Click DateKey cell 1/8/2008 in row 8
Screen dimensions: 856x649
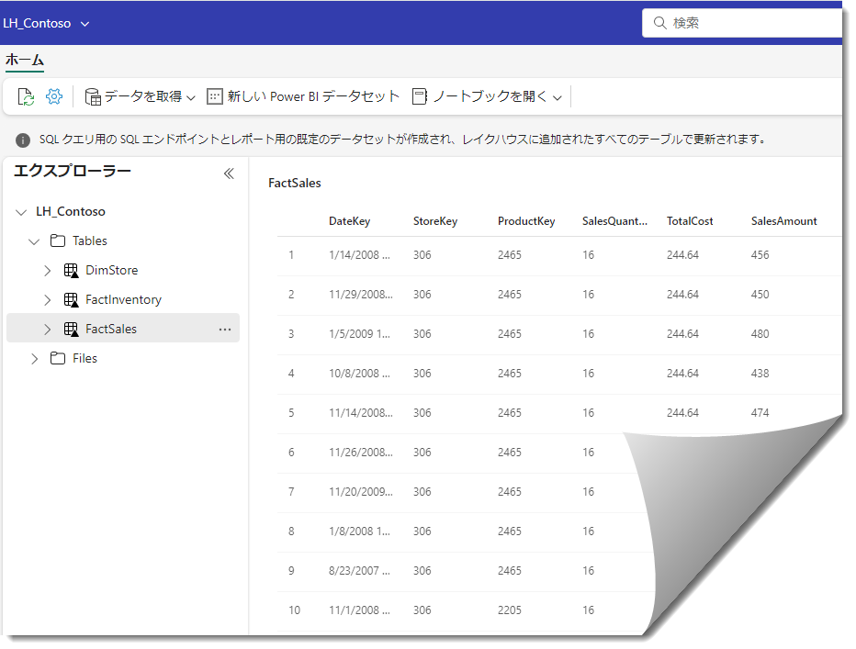tap(359, 532)
